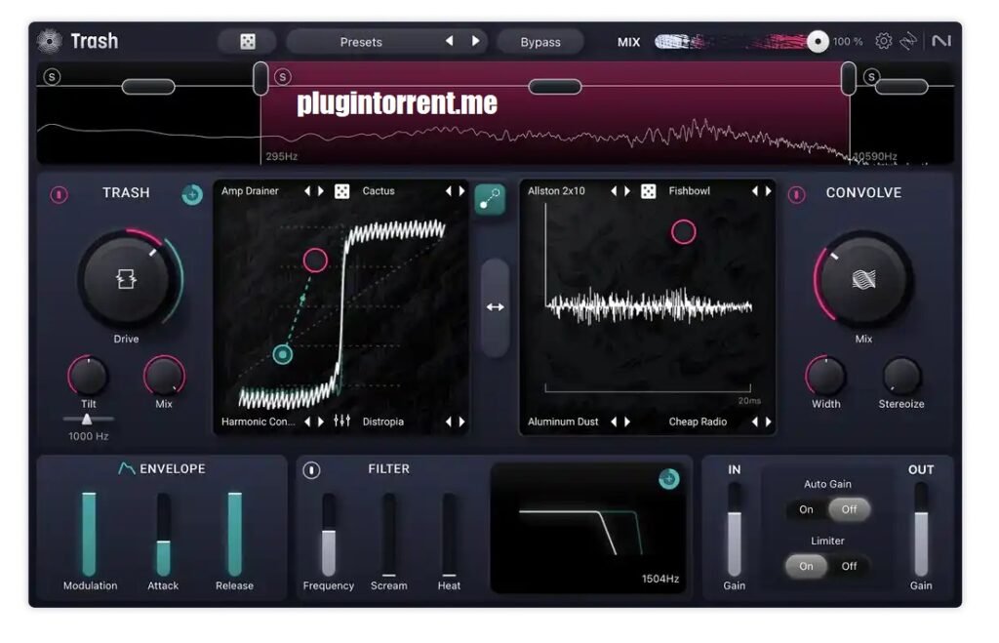Toggle the Trash module power button
This screenshot has width=999, height=643.
pos(60,194)
